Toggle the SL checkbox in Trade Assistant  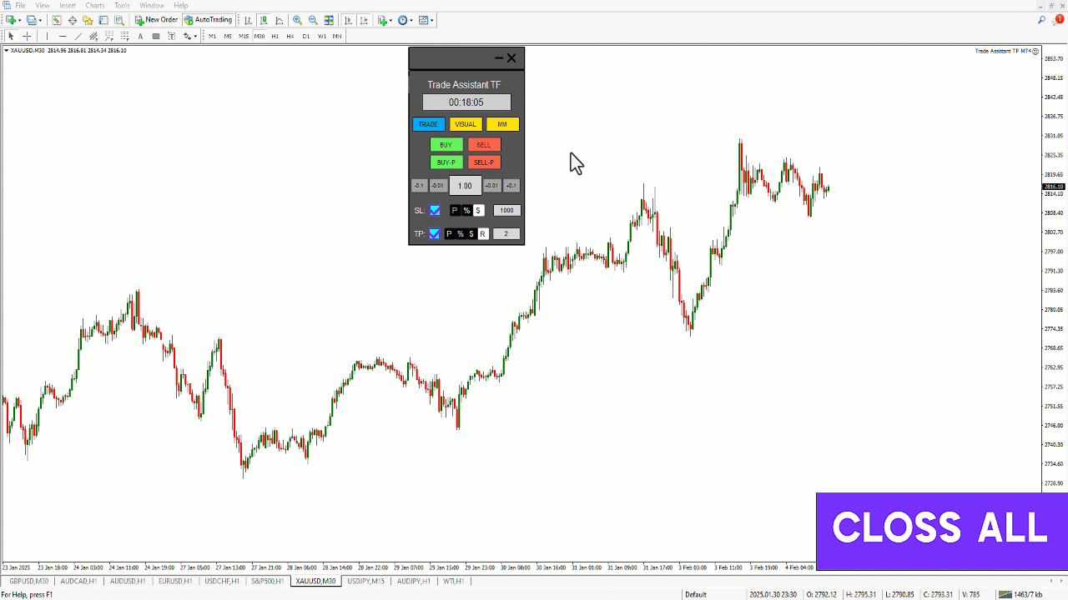pyautogui.click(x=435, y=210)
